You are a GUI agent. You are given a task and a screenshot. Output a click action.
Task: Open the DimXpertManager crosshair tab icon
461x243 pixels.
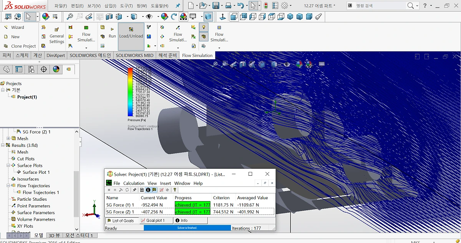(x=44, y=69)
